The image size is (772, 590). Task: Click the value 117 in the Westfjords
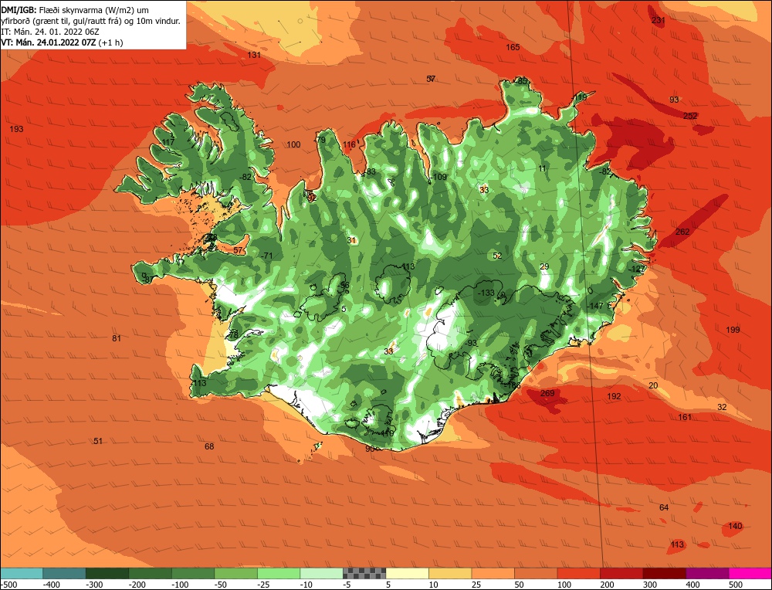point(168,142)
